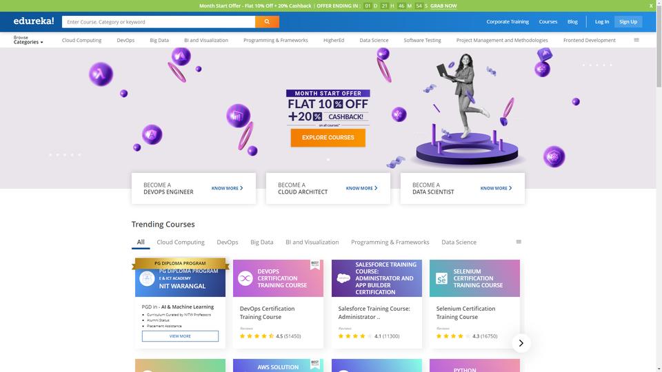Click the Sign Up button
The image size is (662, 372).
pyautogui.click(x=628, y=21)
